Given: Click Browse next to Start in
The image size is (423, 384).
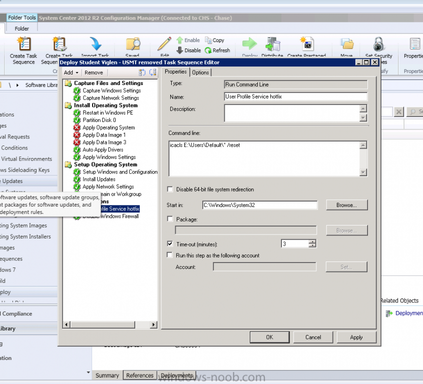Looking at the screenshot, I should [x=346, y=205].
